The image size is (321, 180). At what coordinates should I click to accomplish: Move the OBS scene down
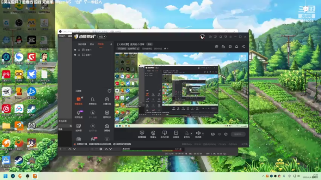[74, 149]
